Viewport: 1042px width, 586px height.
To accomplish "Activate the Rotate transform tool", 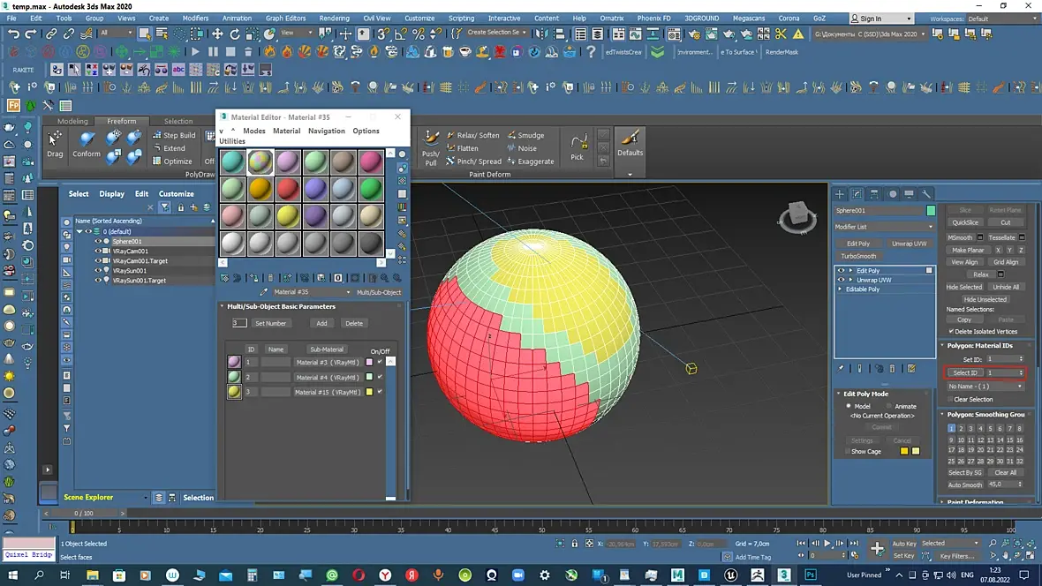I will click(x=235, y=34).
